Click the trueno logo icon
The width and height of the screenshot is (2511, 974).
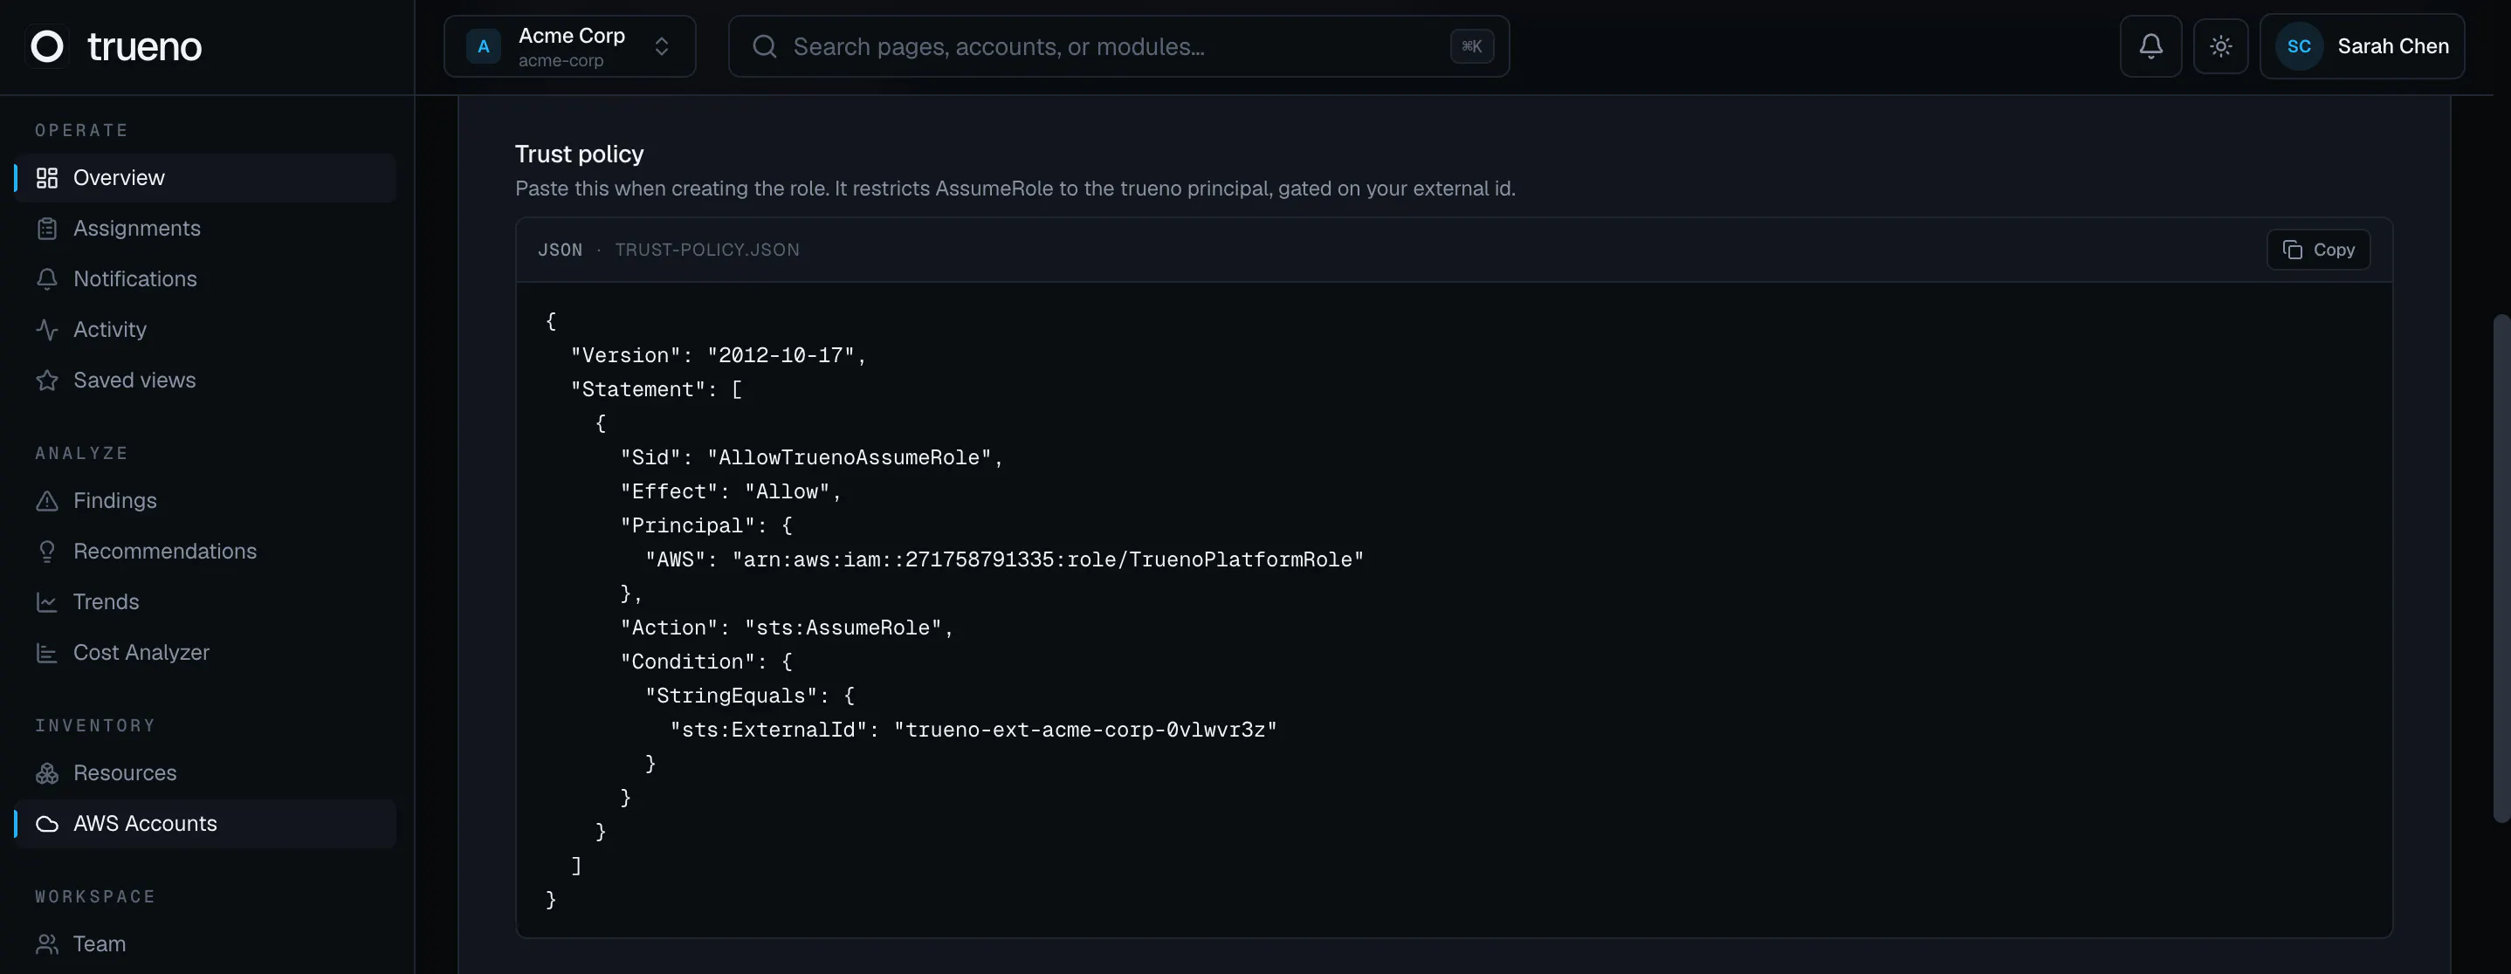[47, 45]
